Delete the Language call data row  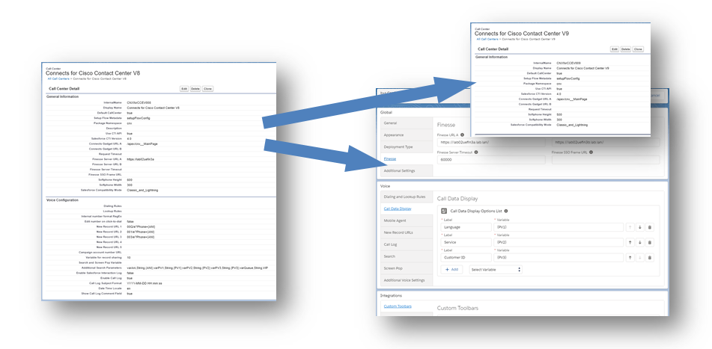coord(649,227)
